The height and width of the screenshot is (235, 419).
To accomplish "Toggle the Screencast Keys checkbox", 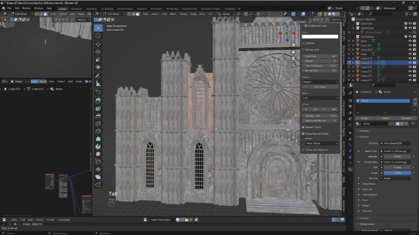I will (x=306, y=26).
